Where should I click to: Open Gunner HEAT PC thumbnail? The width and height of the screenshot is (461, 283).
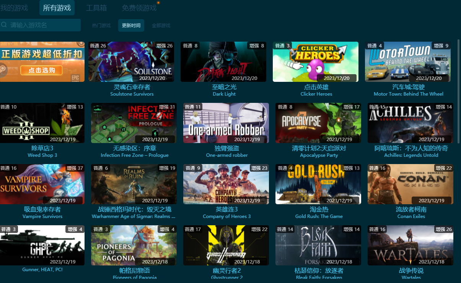coord(42,245)
